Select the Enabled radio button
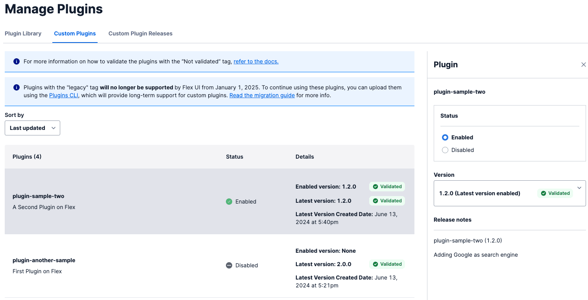The height and width of the screenshot is (300, 588). pyautogui.click(x=445, y=137)
